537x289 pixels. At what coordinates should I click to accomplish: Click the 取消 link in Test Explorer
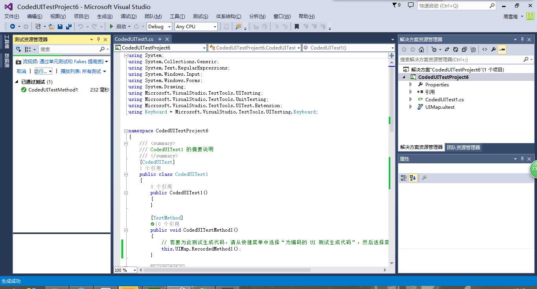tap(21, 71)
